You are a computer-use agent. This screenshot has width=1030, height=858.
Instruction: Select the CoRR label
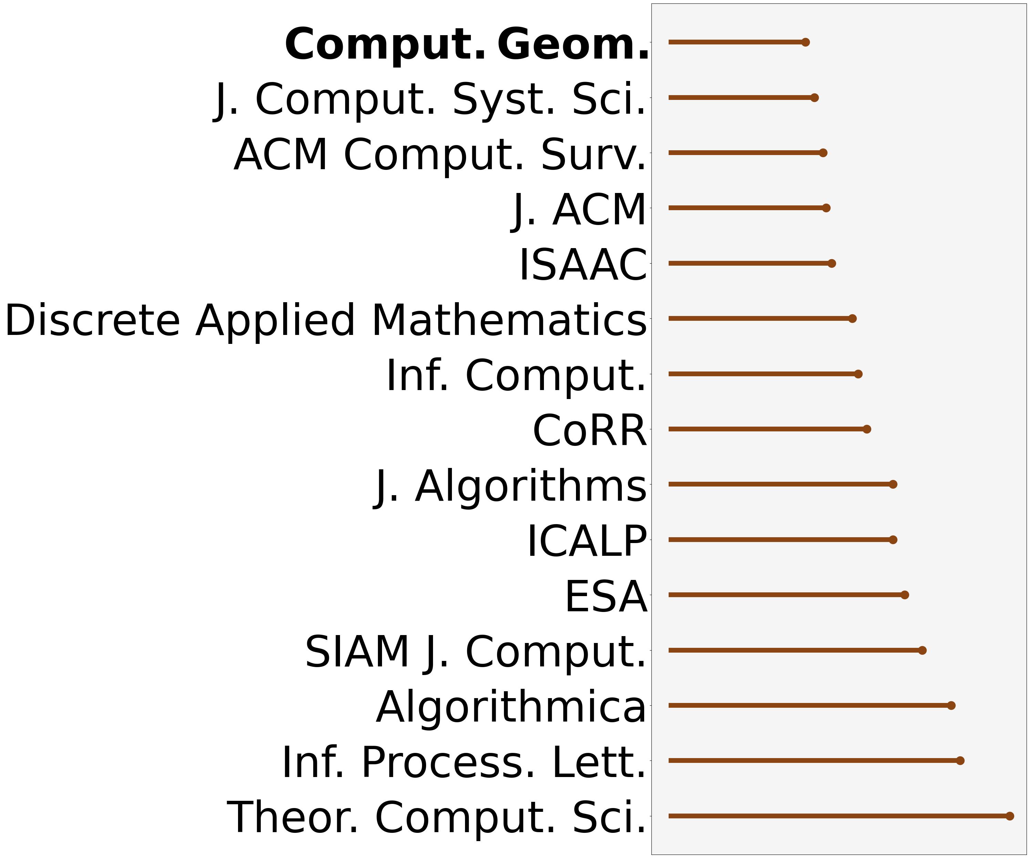pyautogui.click(x=589, y=431)
